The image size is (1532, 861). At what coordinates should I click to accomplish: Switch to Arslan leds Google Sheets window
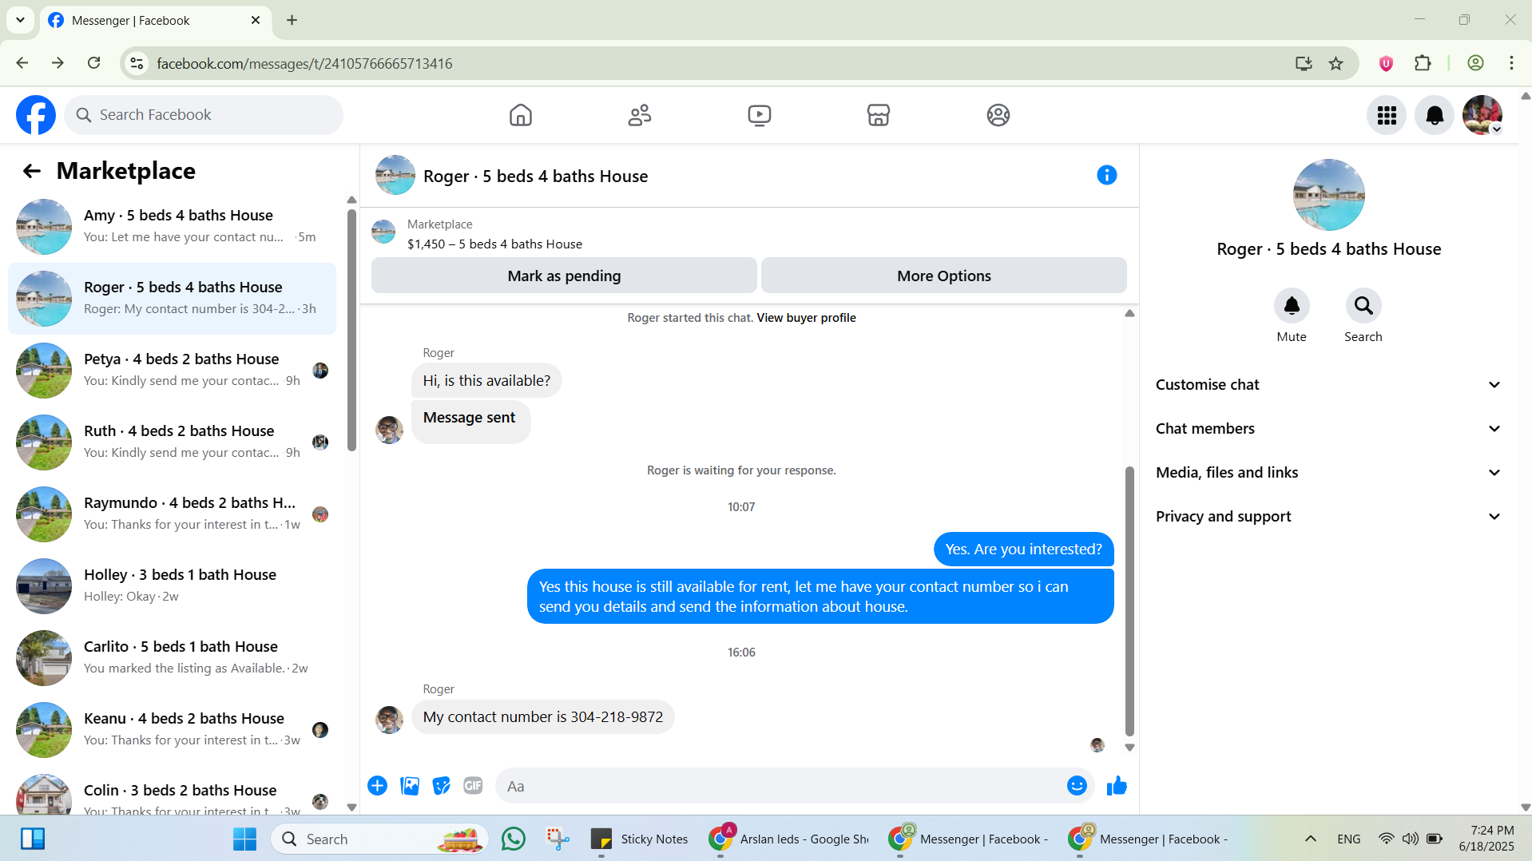click(x=789, y=839)
